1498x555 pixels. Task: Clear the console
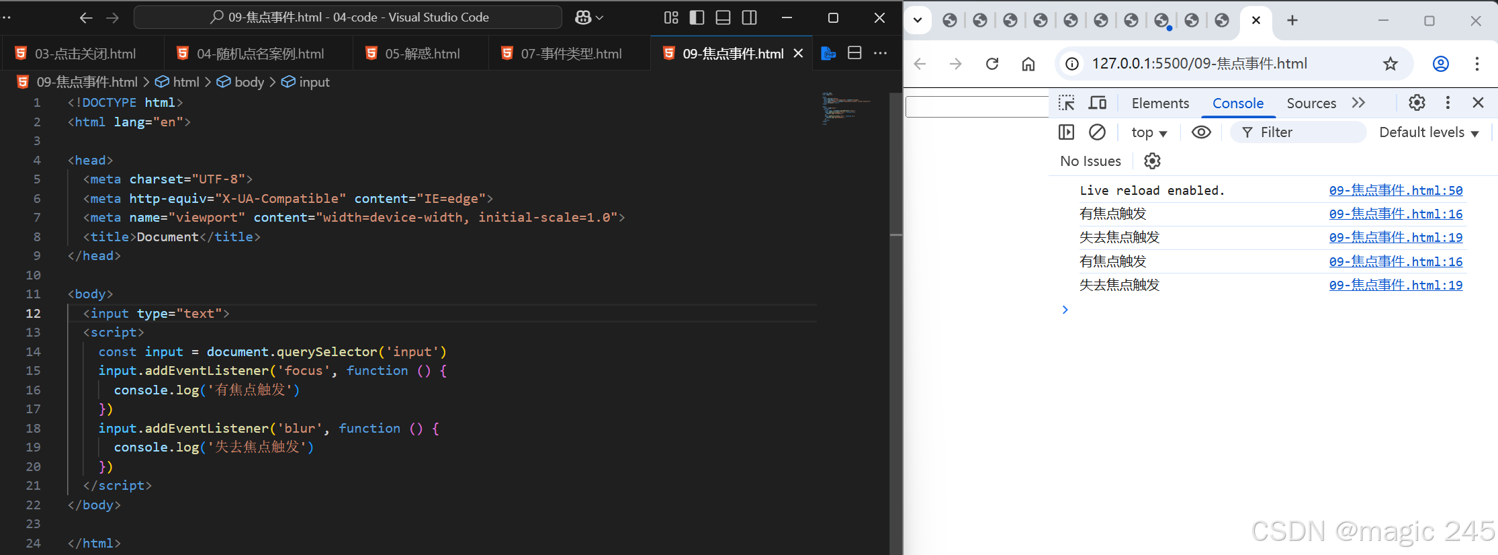click(x=1097, y=132)
